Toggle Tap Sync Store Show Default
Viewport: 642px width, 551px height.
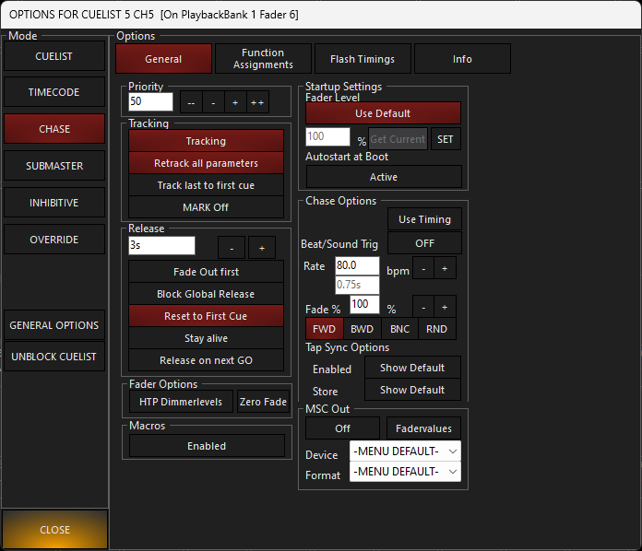click(412, 390)
